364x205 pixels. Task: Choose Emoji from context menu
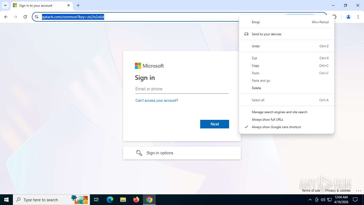[x=286, y=22]
